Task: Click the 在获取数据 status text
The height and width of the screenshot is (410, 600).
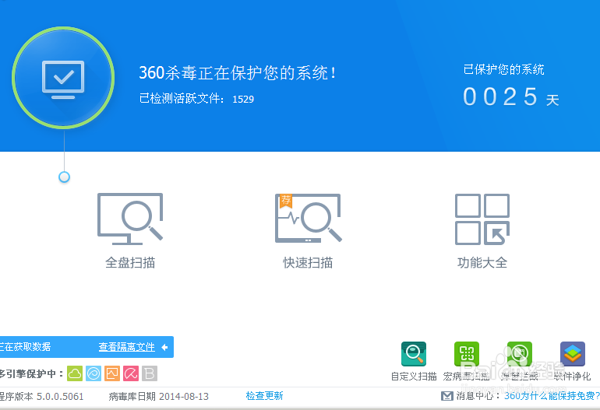Action: click(x=25, y=346)
